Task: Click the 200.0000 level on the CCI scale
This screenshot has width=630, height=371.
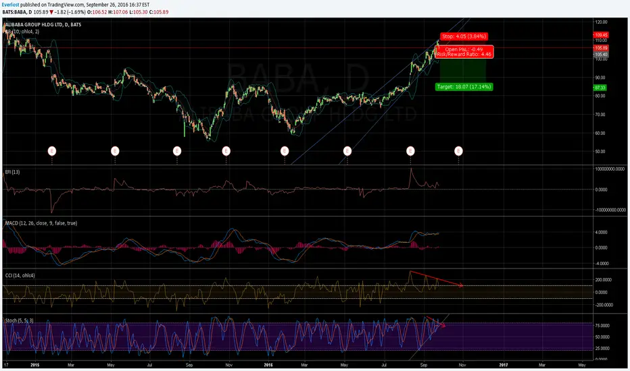Action: 604,279
